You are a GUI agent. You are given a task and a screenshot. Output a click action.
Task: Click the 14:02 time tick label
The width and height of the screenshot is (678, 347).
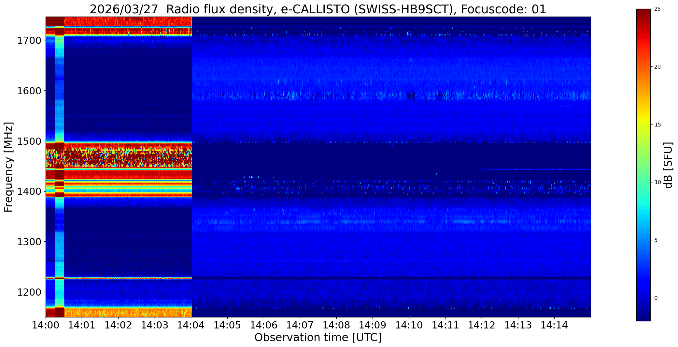(x=118, y=325)
